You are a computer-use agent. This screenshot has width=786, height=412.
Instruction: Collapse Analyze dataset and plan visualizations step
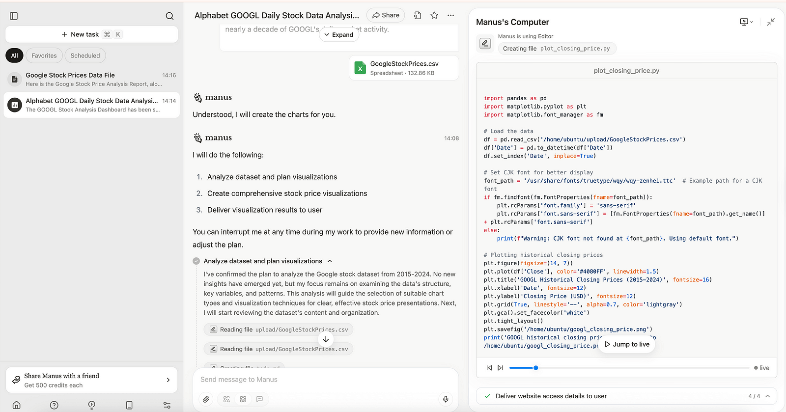point(330,261)
